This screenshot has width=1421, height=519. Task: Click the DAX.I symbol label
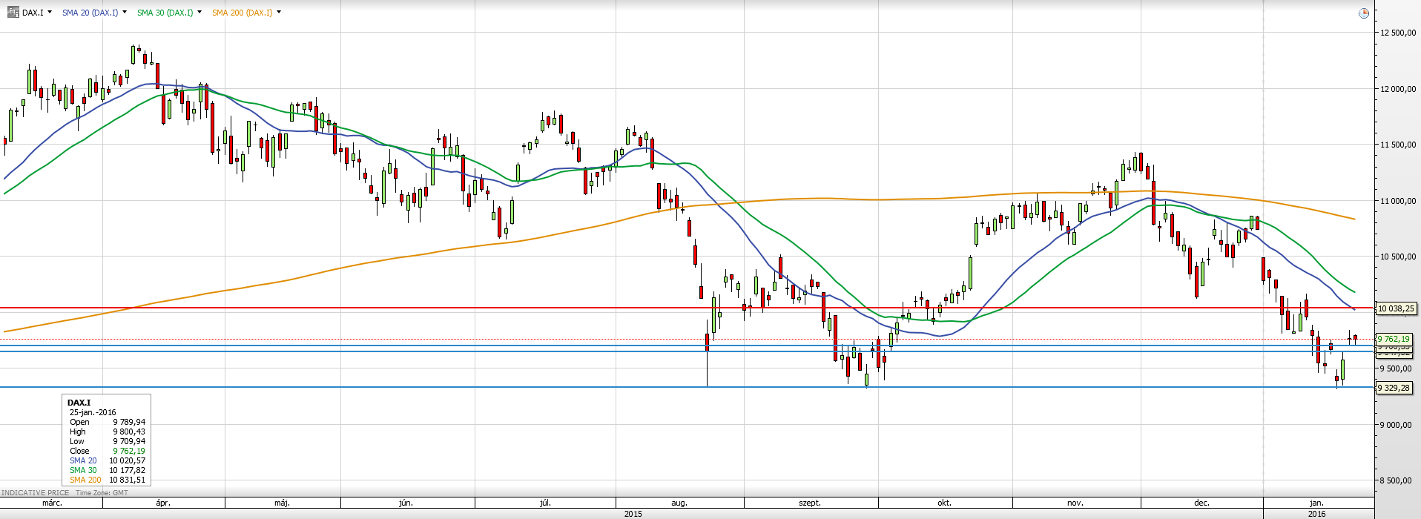pos(33,13)
